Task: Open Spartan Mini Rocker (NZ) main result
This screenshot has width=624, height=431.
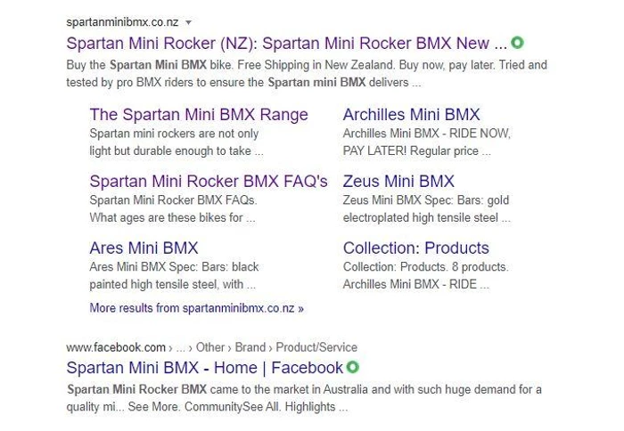Action: pyautogui.click(x=286, y=43)
